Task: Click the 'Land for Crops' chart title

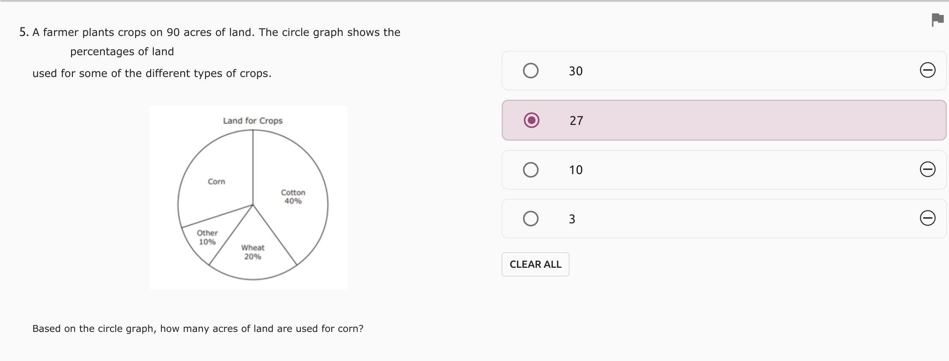Action: 253,121
